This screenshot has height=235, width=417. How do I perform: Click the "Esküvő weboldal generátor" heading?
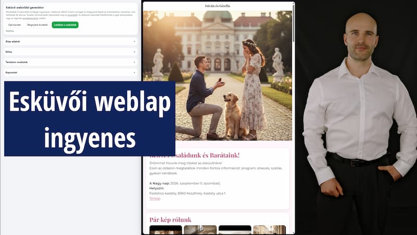click(24, 7)
